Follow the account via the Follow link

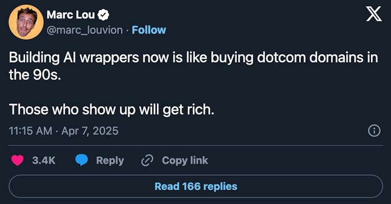click(149, 30)
